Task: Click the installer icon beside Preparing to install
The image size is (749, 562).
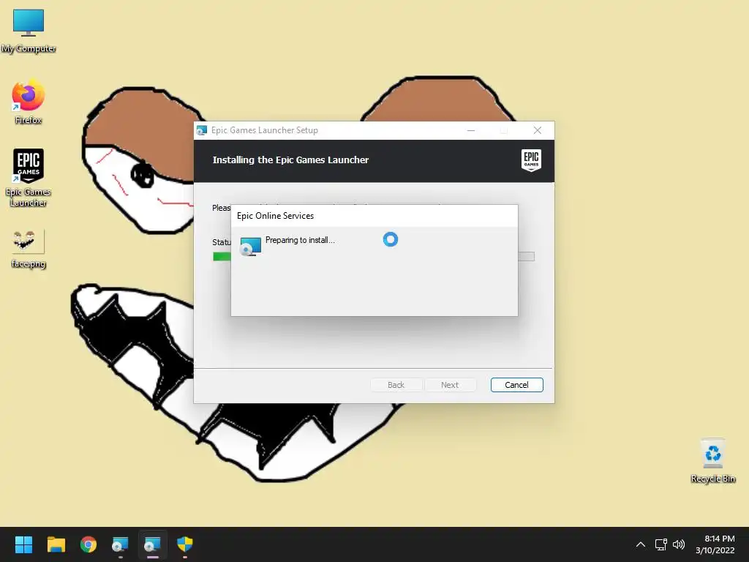Action: (250, 247)
